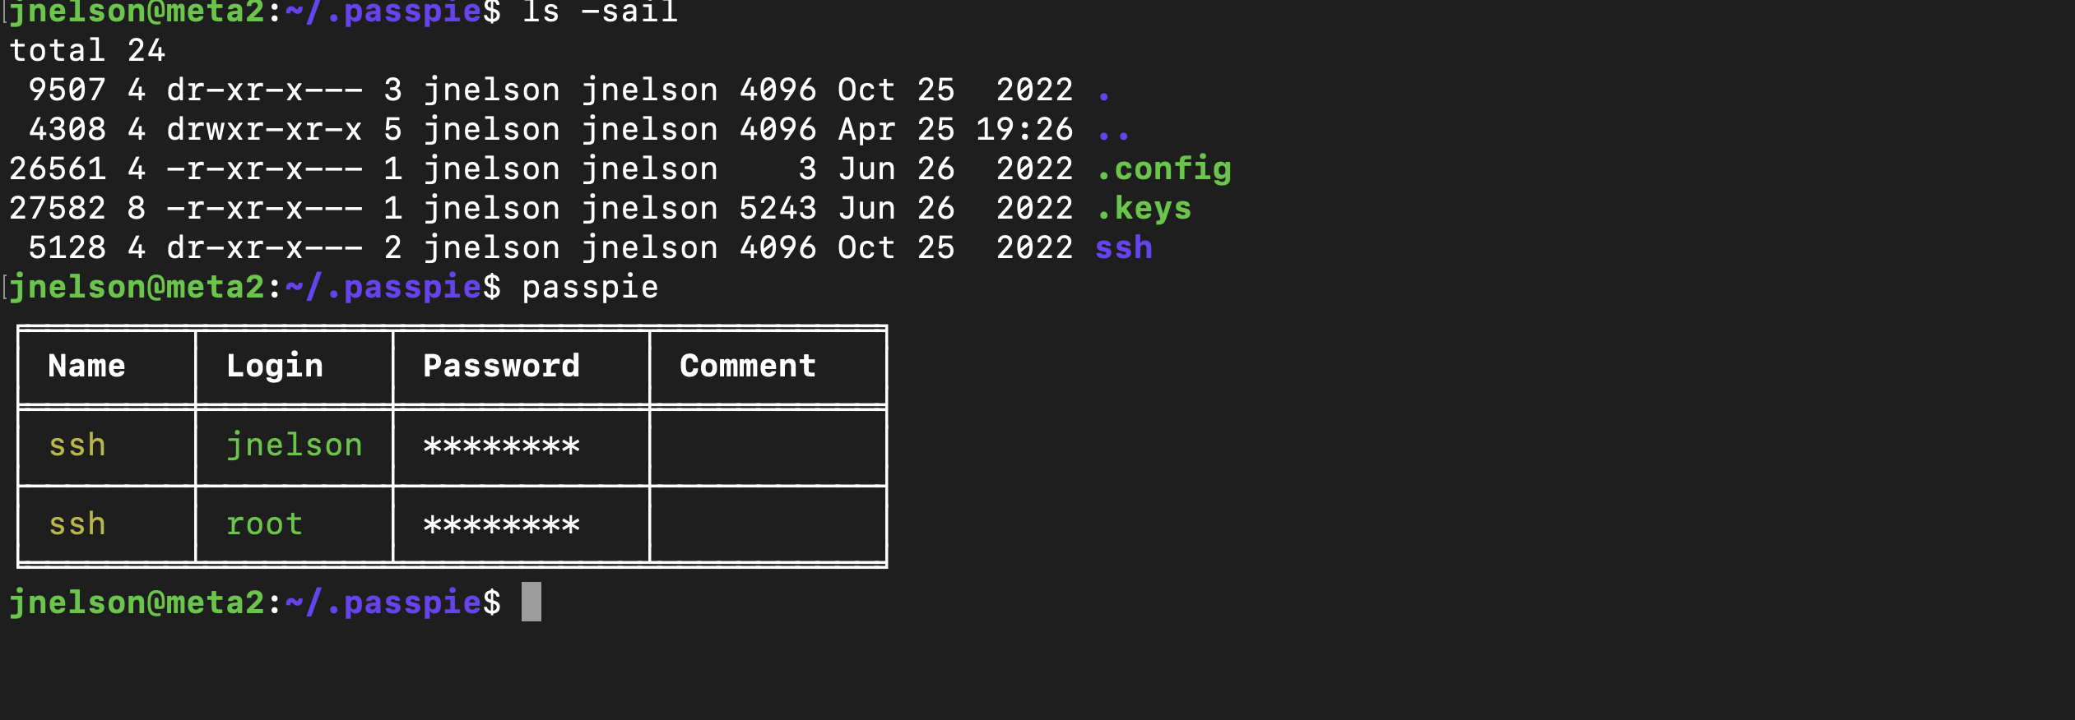The image size is (2075, 720).
Task: Click the .config file name
Action: pyautogui.click(x=1163, y=169)
